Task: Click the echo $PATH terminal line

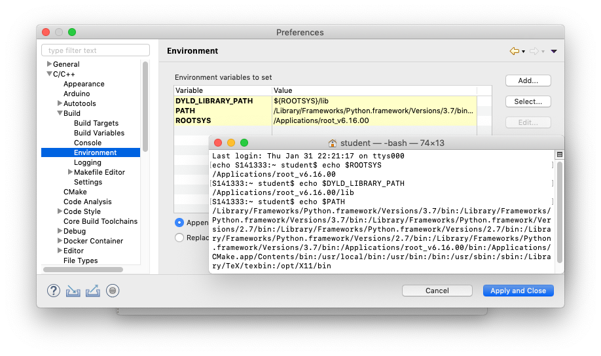Action: pos(278,202)
